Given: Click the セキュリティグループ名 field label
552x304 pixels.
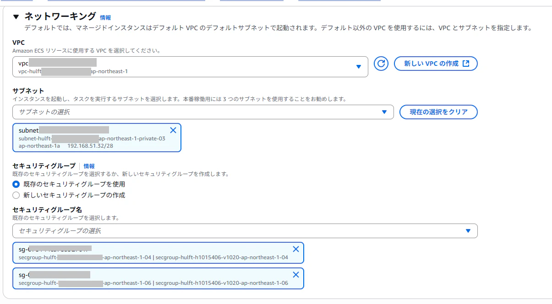Looking at the screenshot, I should tap(47, 210).
